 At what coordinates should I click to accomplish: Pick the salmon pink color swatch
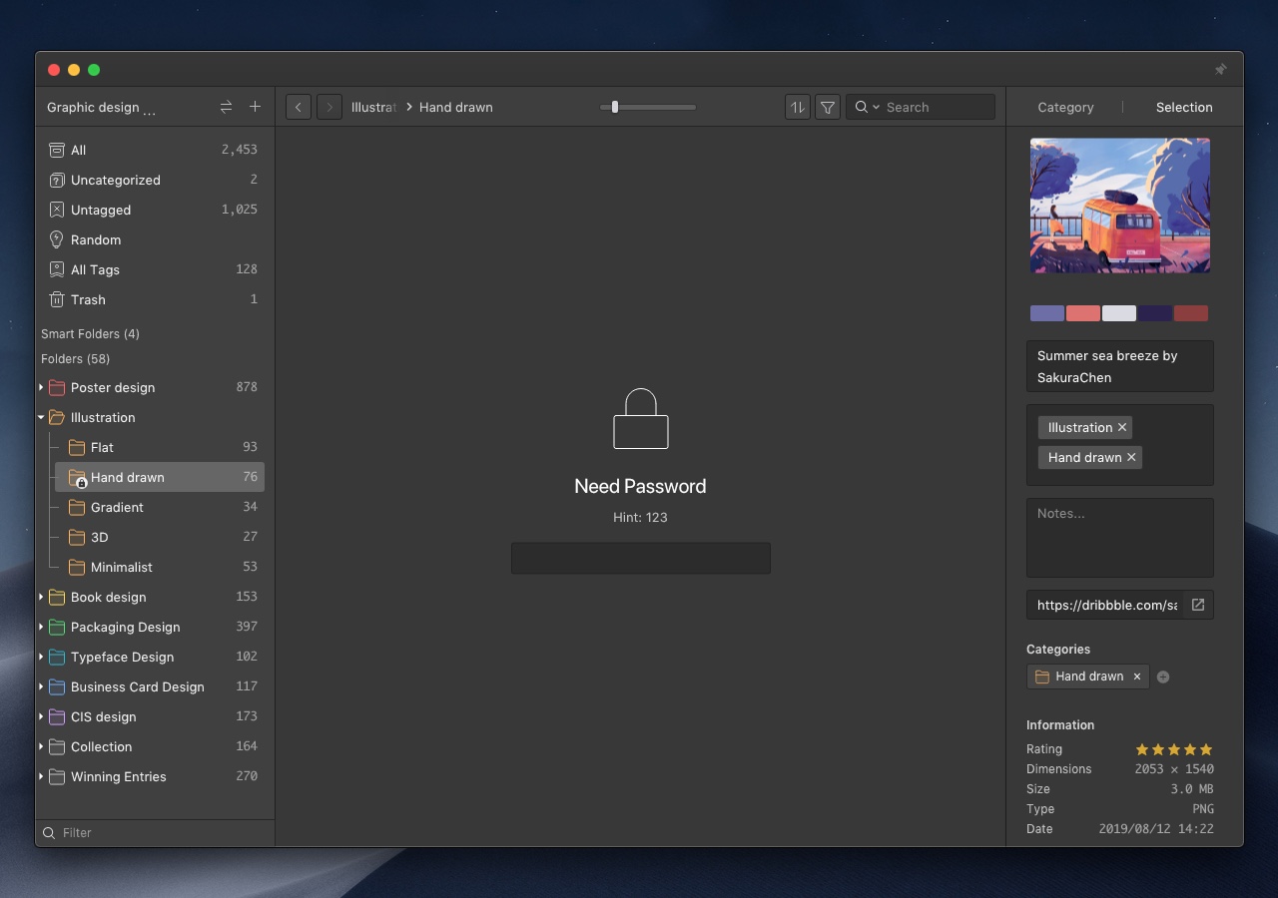click(x=1083, y=313)
